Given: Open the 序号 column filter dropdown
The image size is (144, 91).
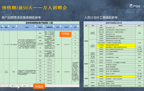Looking at the screenshot, I should (3, 26).
